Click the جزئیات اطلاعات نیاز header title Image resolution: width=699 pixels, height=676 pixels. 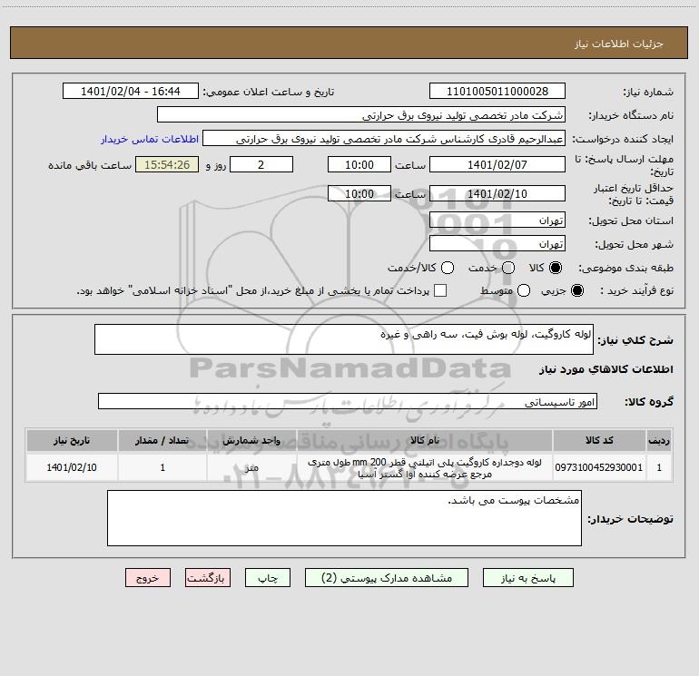coord(619,44)
